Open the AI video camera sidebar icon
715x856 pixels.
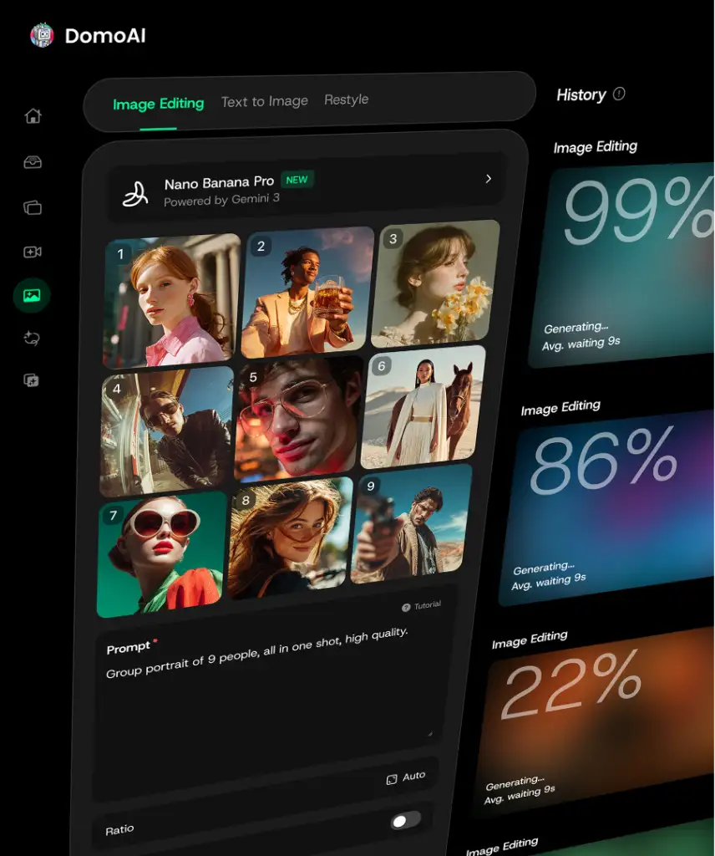[x=33, y=252]
